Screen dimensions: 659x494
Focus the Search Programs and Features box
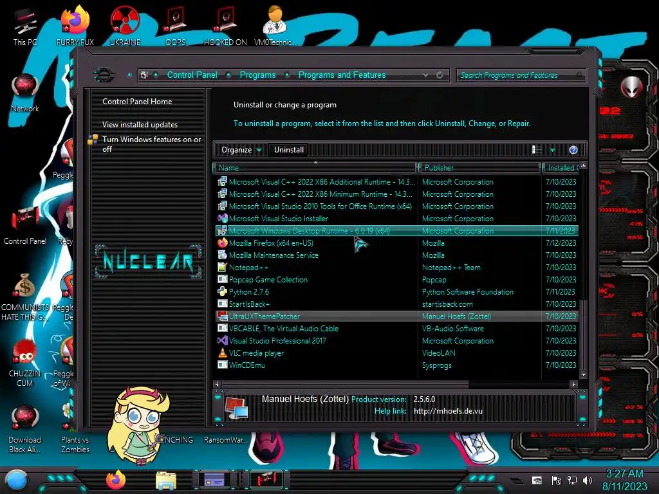click(x=521, y=75)
